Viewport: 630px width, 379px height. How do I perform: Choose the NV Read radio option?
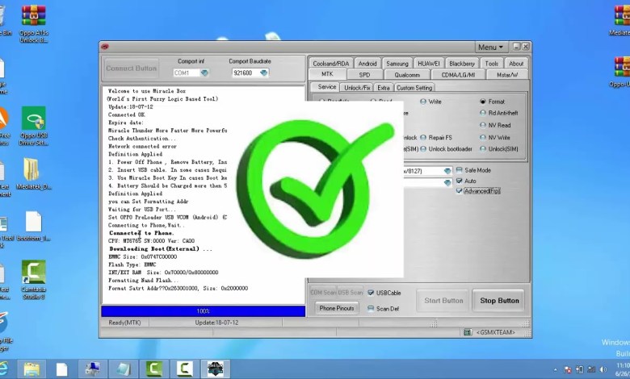(495, 125)
